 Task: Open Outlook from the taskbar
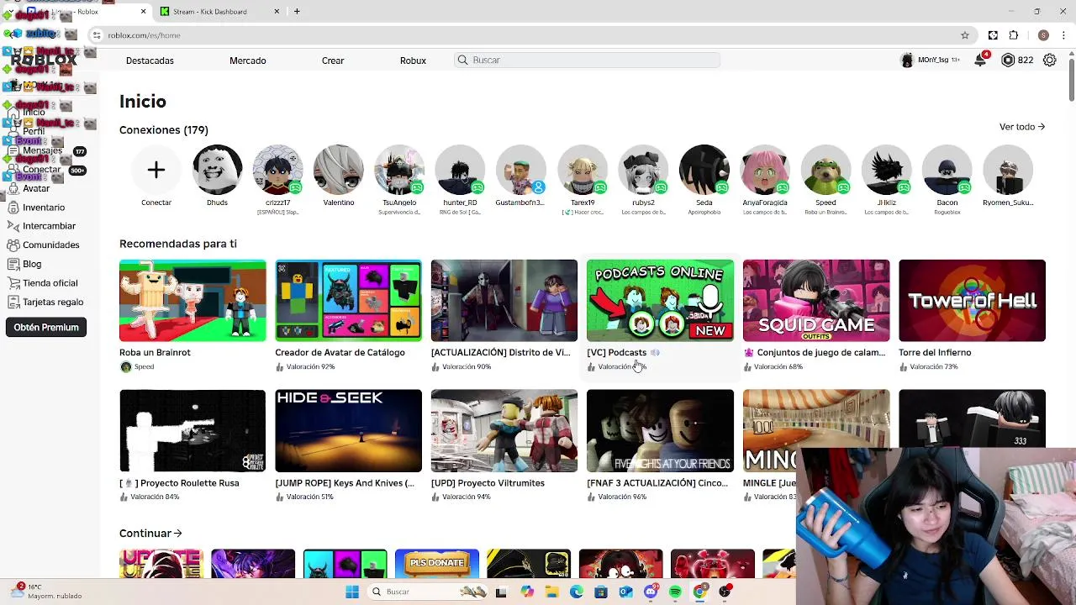click(625, 592)
